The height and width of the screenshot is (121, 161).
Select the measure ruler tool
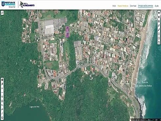159,25
